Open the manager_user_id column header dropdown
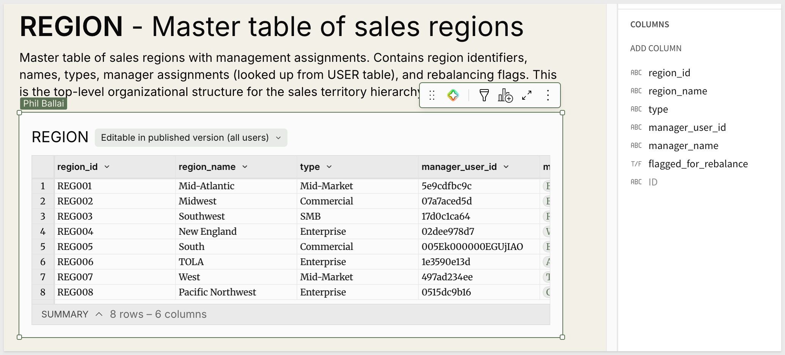The width and height of the screenshot is (785, 355). [506, 167]
